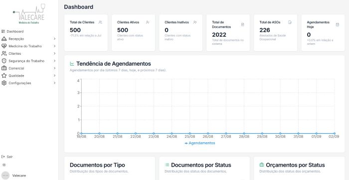This screenshot has width=349, height=180.
Task: Click the Medicina do Trabalho heart icon
Action: [4, 46]
